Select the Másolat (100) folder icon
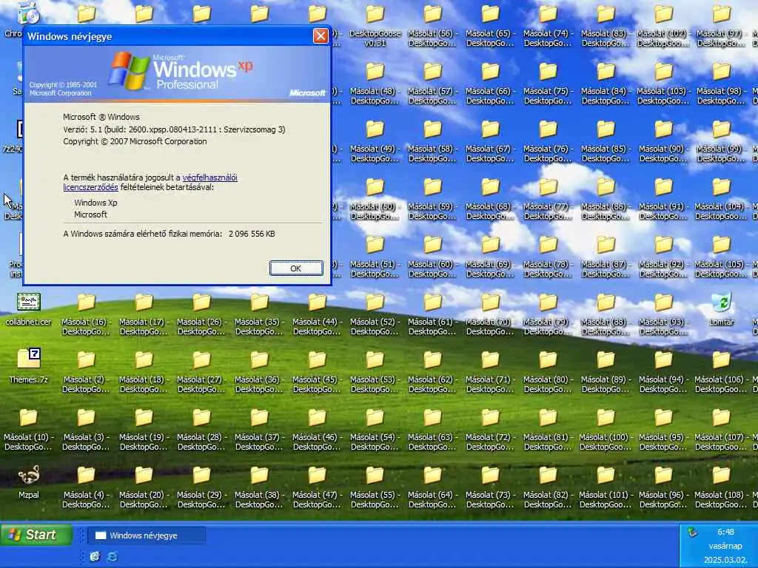758x568 pixels. (606, 417)
